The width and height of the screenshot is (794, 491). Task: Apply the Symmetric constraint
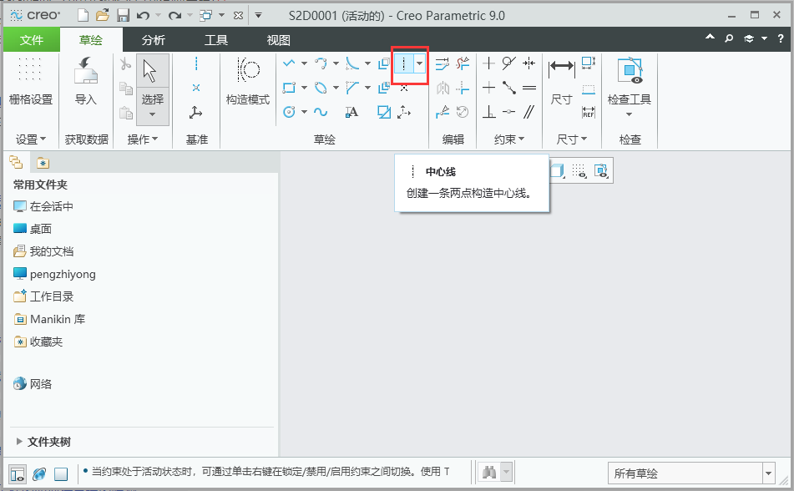pos(529,63)
